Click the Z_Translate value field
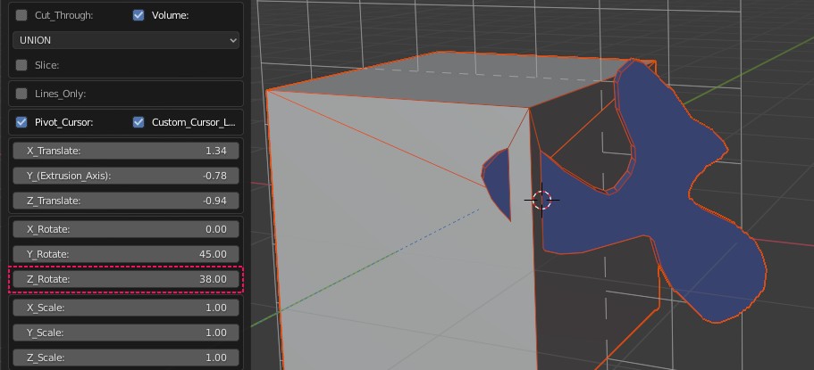This screenshot has width=814, height=370. click(126, 201)
